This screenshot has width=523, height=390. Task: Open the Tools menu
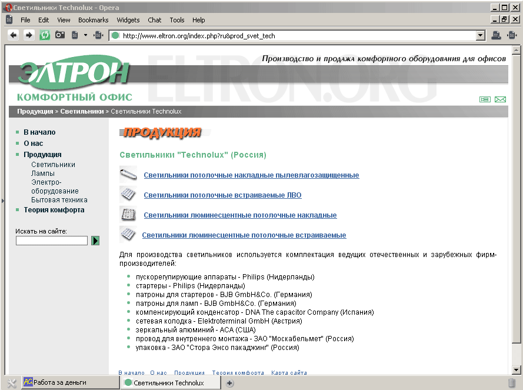click(x=176, y=20)
